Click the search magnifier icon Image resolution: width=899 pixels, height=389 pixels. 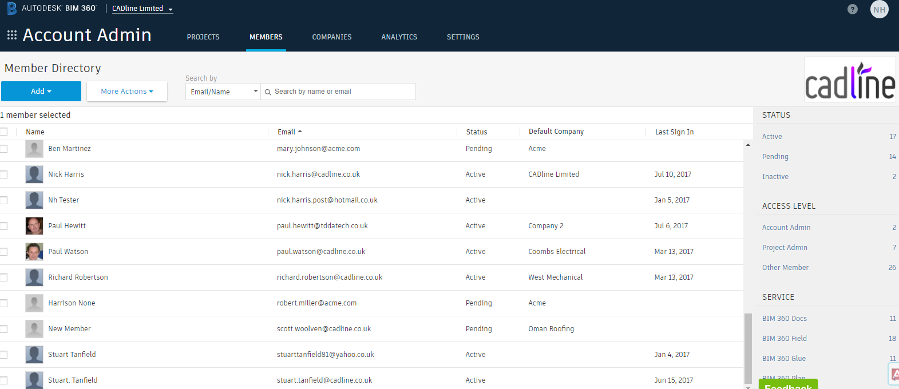tap(268, 92)
